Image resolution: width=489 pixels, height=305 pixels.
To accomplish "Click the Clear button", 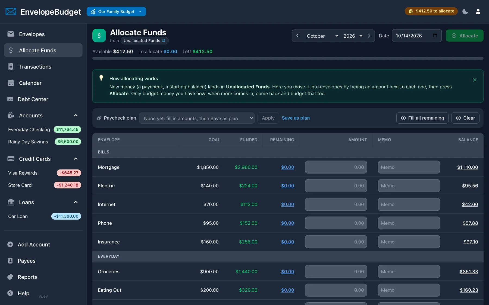I will click(x=465, y=118).
